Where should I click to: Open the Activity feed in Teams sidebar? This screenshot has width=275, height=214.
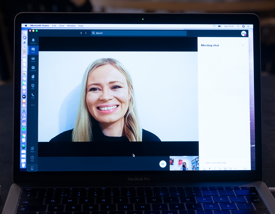[x=33, y=41]
